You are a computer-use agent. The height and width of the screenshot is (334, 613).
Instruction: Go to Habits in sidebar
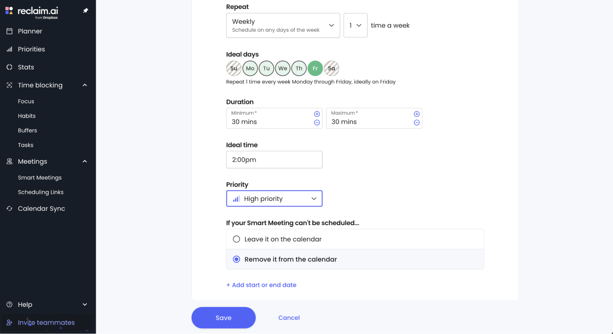(x=27, y=116)
